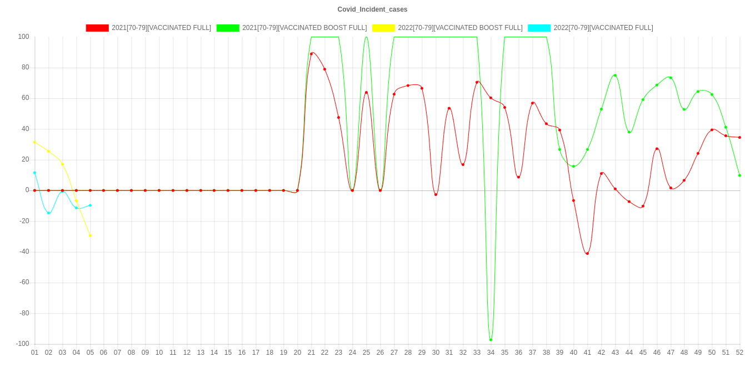Click the cyan 2022 VACCINATED FULL swatch
This screenshot has width=745, height=372.
[x=539, y=28]
